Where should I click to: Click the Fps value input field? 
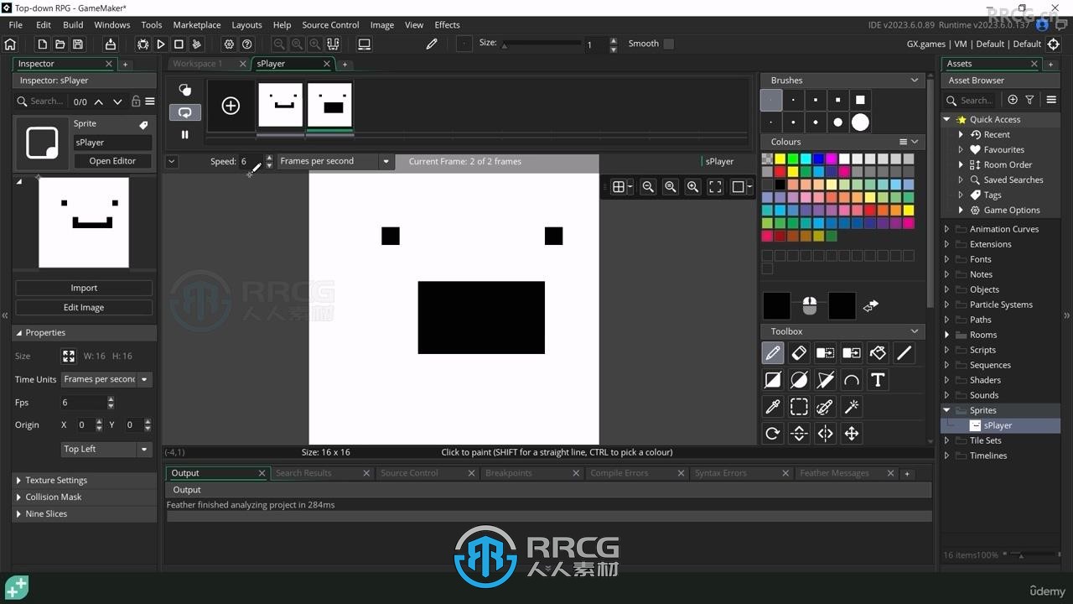tap(84, 403)
